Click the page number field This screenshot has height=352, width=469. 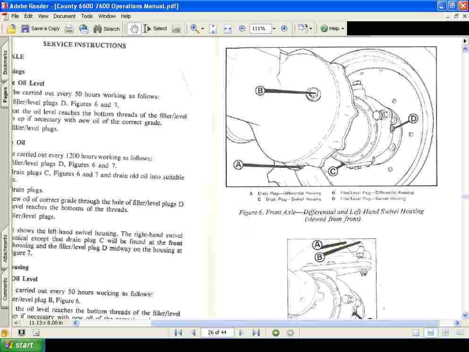217,333
